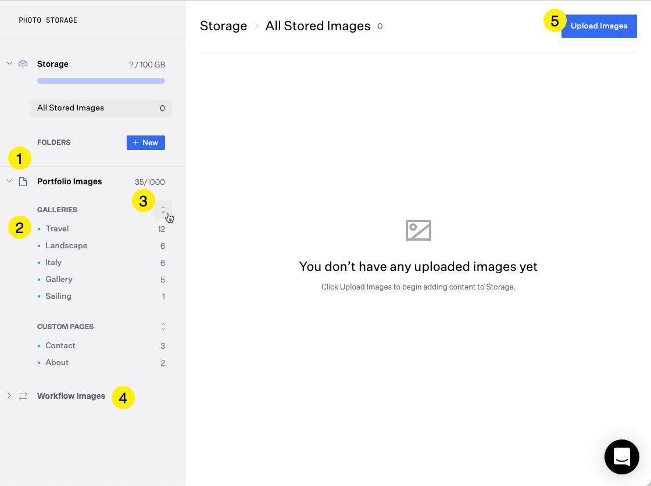This screenshot has height=486, width=651.
Task: Click the empty image placeholder icon
Action: 418,230
